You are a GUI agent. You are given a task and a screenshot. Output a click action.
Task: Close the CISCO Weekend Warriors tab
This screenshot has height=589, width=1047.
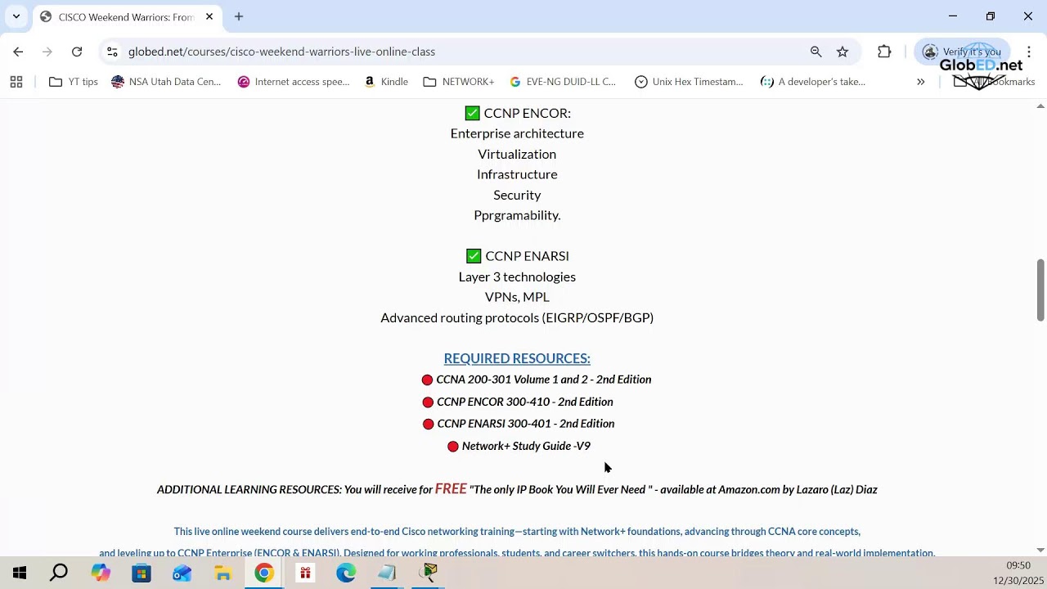pos(209,16)
